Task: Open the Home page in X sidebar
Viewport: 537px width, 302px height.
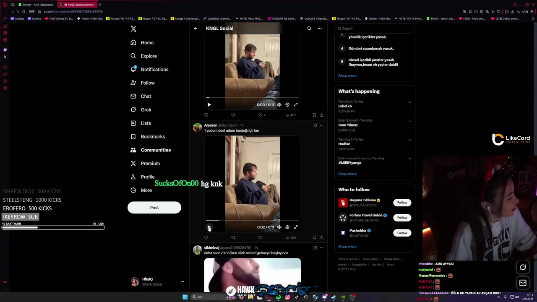Action: click(x=142, y=42)
